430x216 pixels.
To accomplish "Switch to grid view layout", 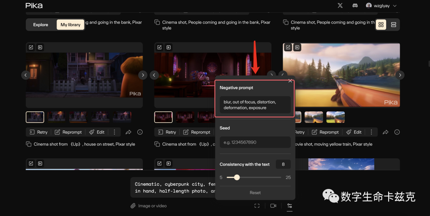I will click(x=381, y=25).
